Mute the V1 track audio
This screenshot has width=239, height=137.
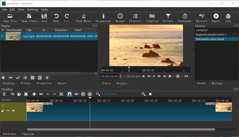pyautogui.click(x=8, y=111)
